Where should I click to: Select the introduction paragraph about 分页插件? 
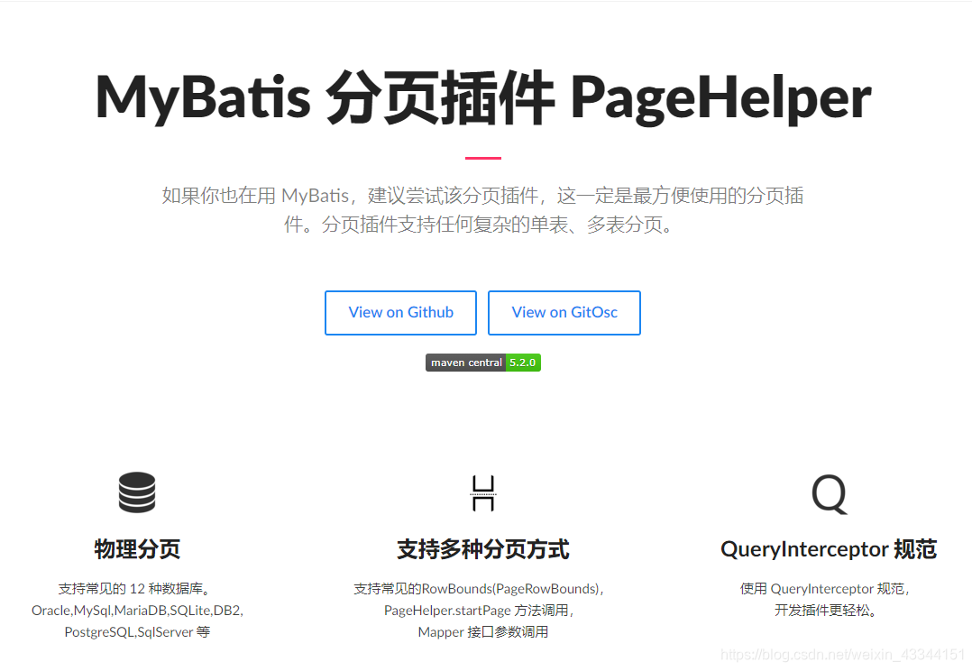coord(483,209)
